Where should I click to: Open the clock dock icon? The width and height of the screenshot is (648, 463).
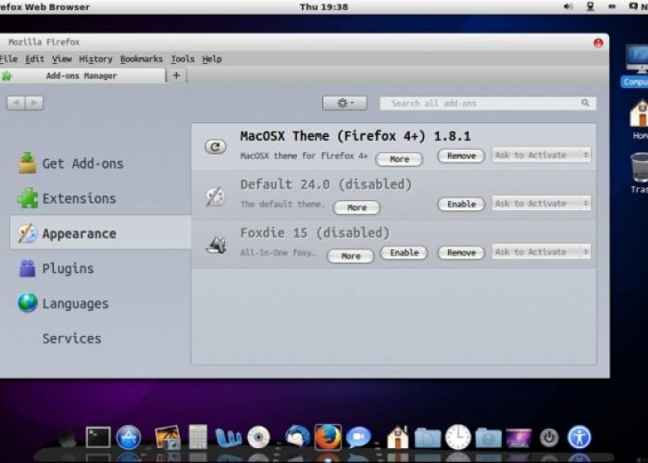coord(458,437)
